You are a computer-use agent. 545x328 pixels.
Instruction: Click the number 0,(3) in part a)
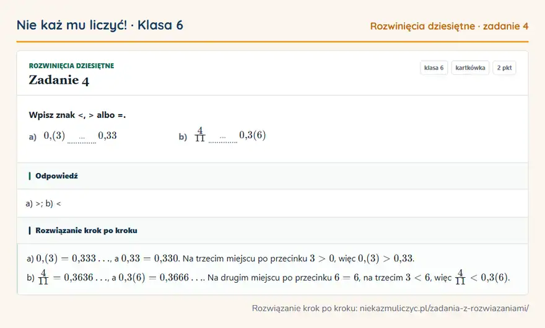[54, 135]
